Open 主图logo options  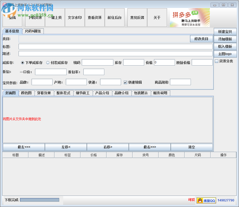pyautogui.click(x=225, y=54)
